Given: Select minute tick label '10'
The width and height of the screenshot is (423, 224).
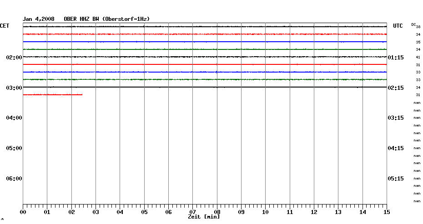Looking at the screenshot, I should [266, 212].
